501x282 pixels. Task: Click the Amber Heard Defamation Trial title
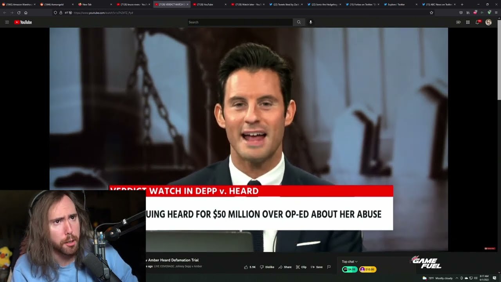pos(173,260)
